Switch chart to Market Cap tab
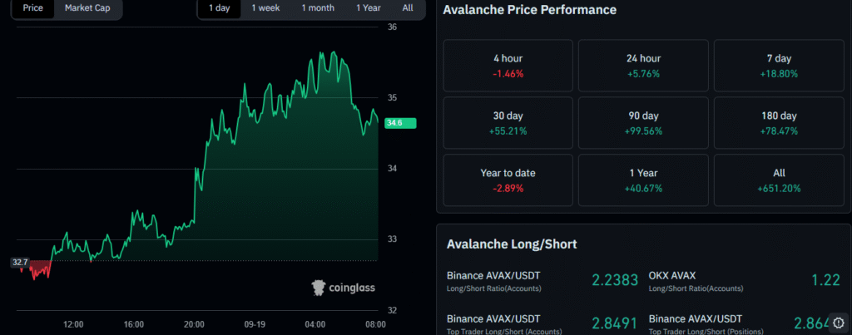The image size is (852, 335). (x=87, y=8)
